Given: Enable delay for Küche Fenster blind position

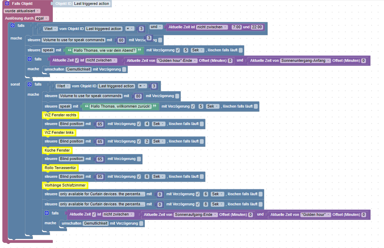Looking at the screenshot, I should point(139,159).
